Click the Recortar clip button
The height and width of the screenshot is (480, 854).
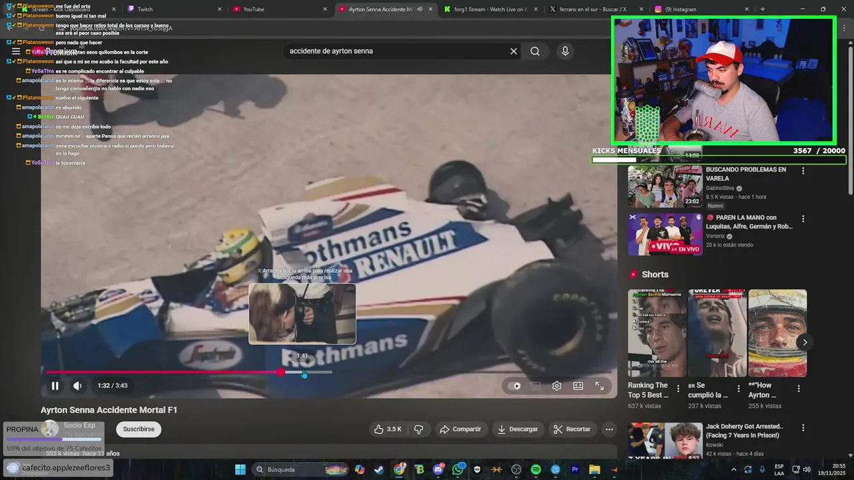point(572,429)
